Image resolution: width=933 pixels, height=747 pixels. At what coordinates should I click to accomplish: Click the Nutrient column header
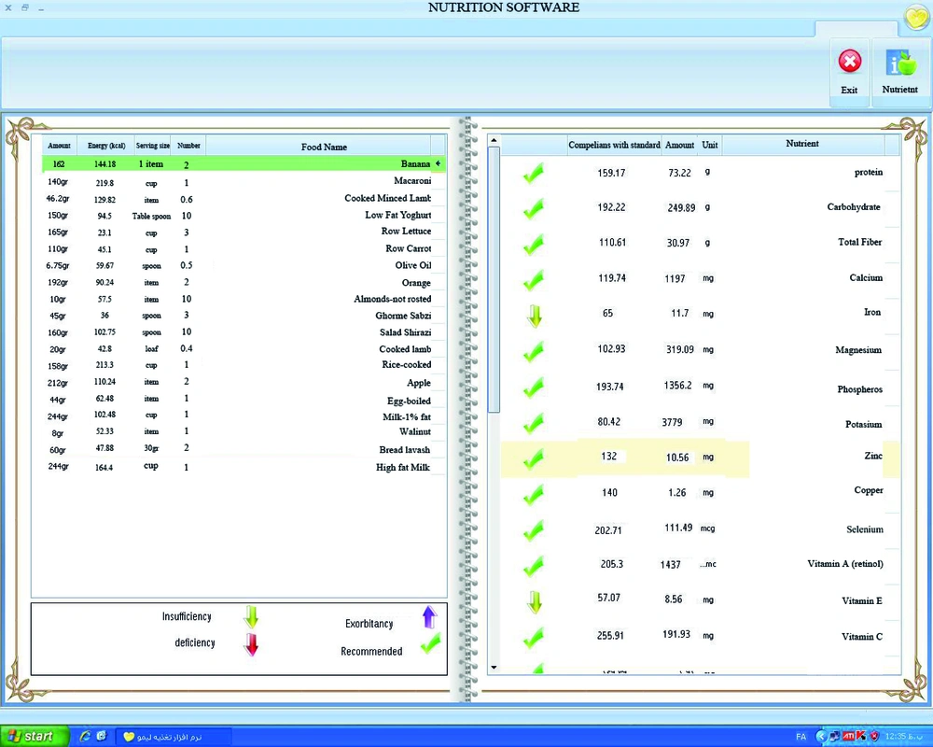tap(802, 144)
